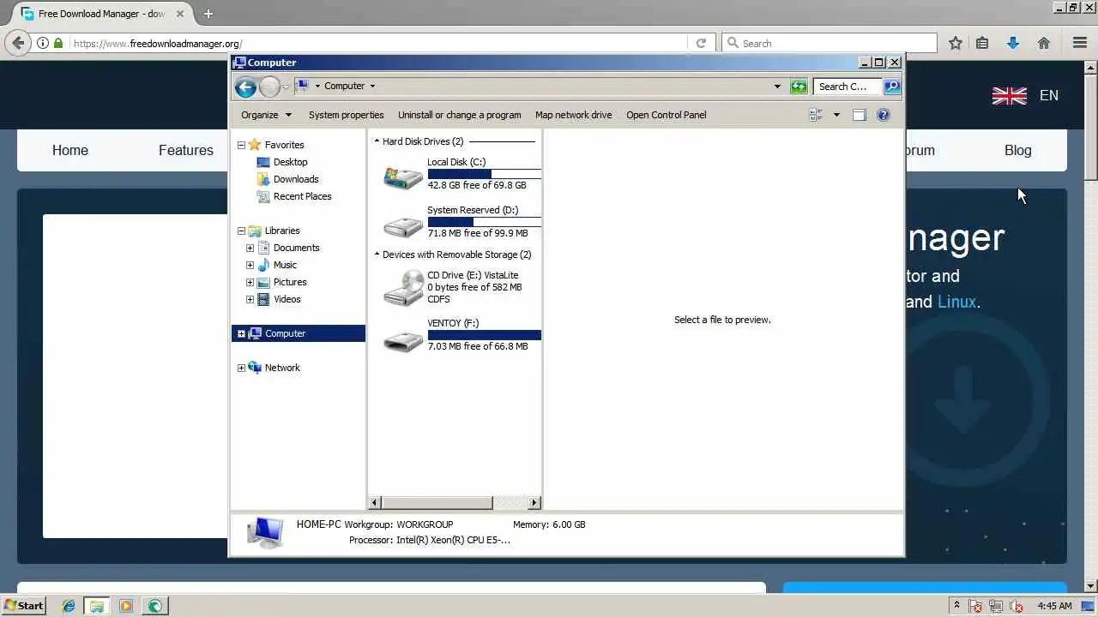Click Blog in the website navigation

click(1018, 150)
